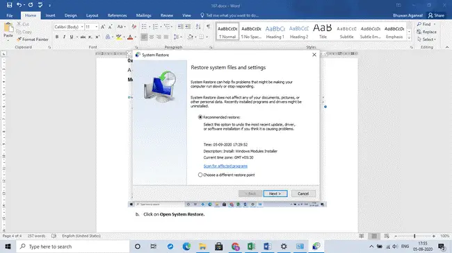Click the Bullets list icon
Image resolution: width=452 pixels, height=253 pixels.
[x=144, y=27]
